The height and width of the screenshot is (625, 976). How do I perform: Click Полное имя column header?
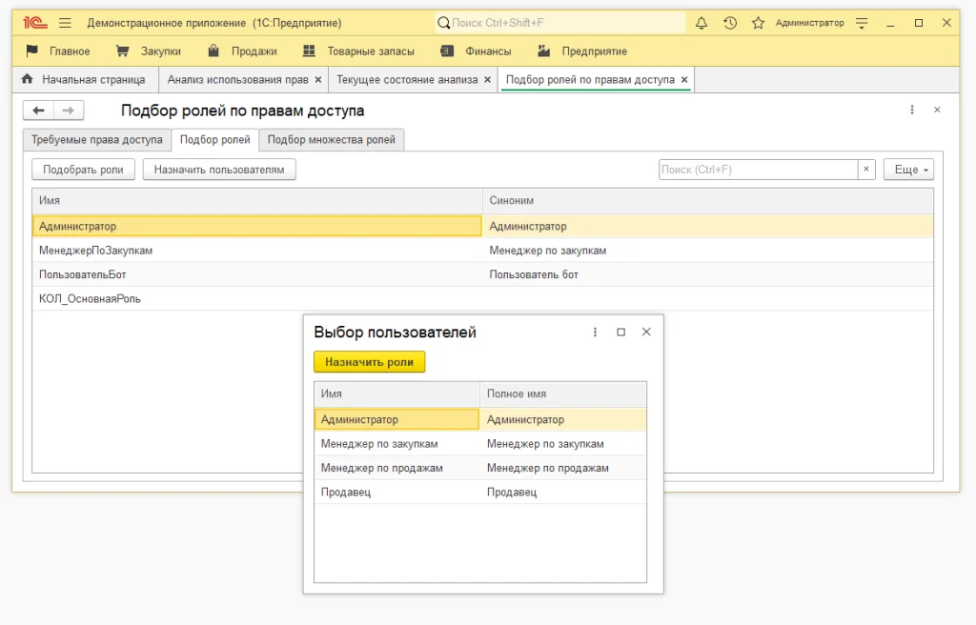coord(562,394)
